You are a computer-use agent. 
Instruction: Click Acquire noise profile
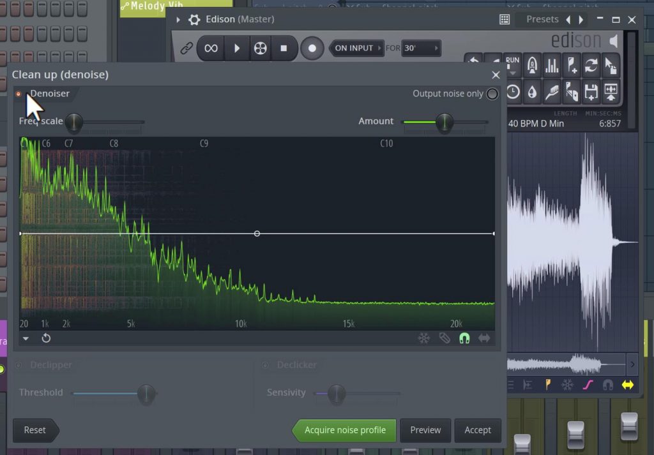344,430
